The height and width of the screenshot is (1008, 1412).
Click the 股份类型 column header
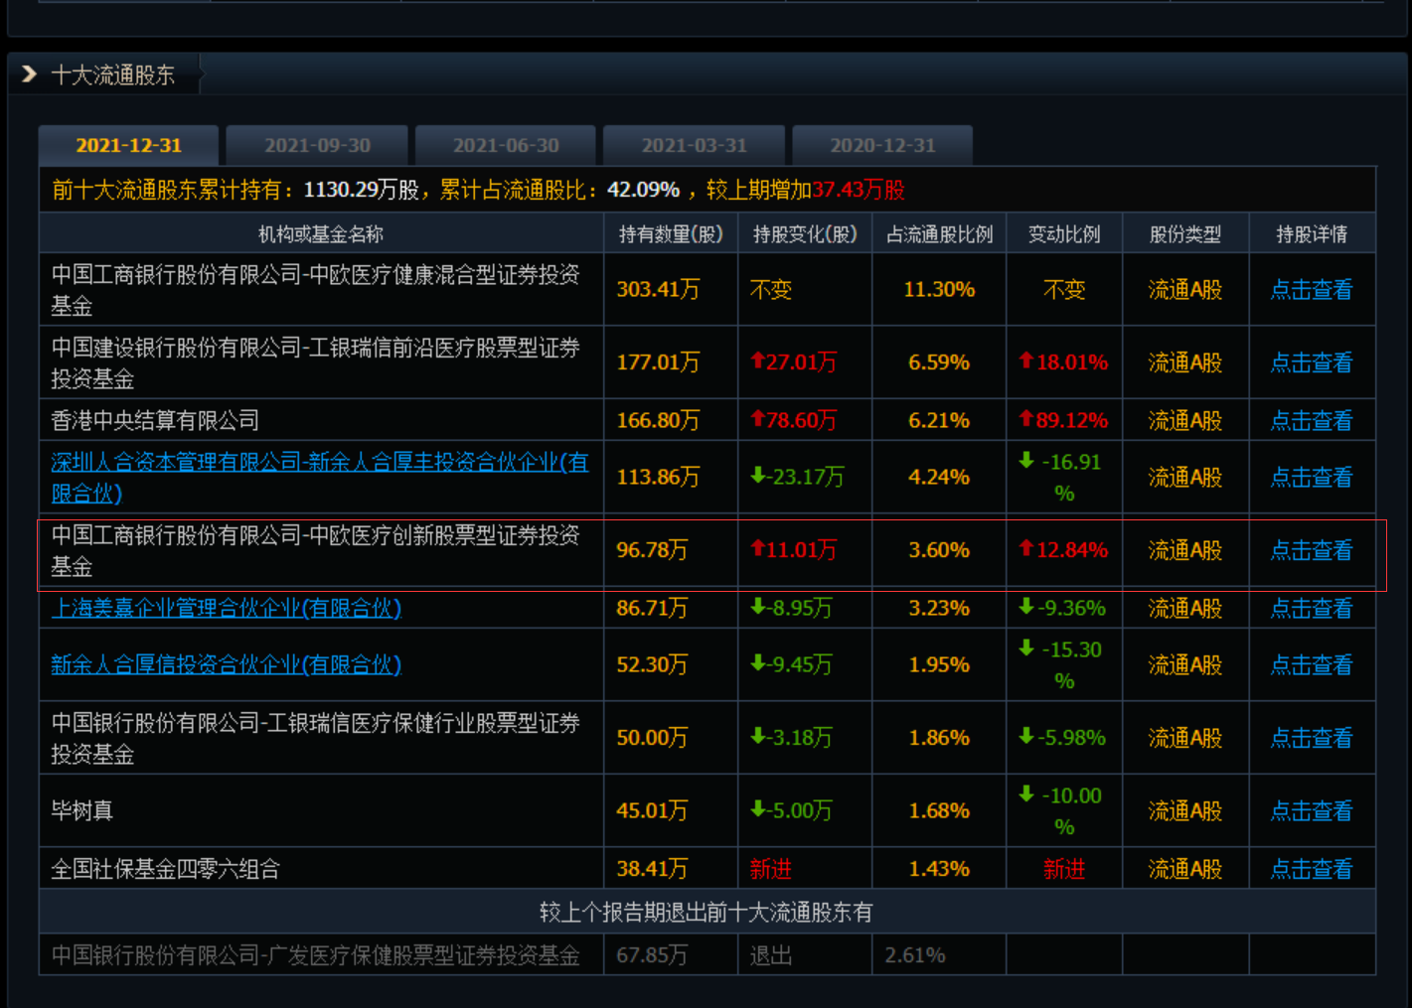point(1185,234)
